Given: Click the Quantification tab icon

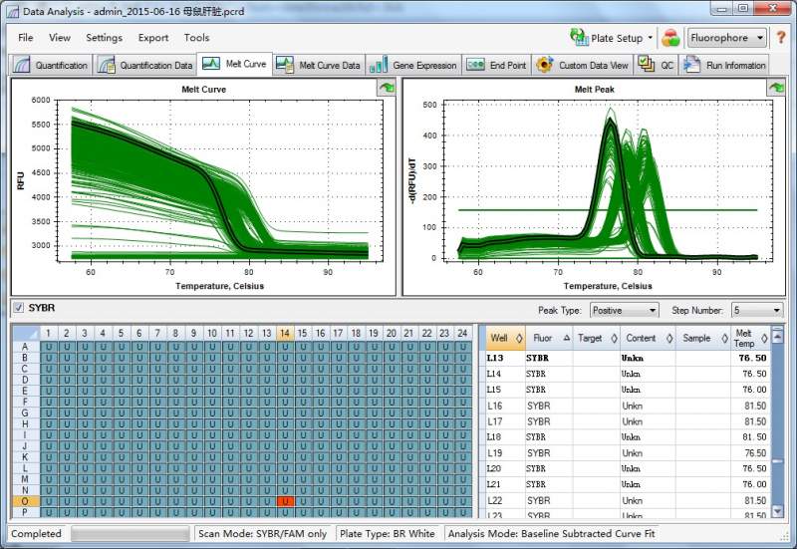Looking at the screenshot, I should (22, 65).
